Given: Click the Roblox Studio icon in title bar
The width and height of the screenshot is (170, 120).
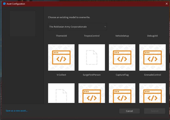Looking at the screenshot, I should click(4, 4).
